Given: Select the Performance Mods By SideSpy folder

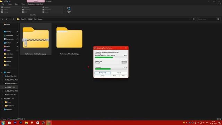Looking at the screenshot, I should pyautogui.click(x=69, y=39).
